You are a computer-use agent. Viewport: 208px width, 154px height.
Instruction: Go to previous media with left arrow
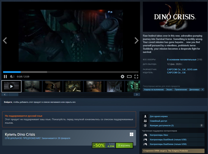(5, 41)
